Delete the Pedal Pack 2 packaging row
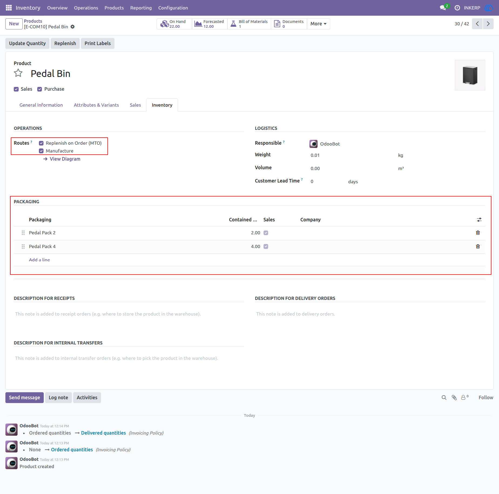This screenshot has height=494, width=499. (x=478, y=233)
